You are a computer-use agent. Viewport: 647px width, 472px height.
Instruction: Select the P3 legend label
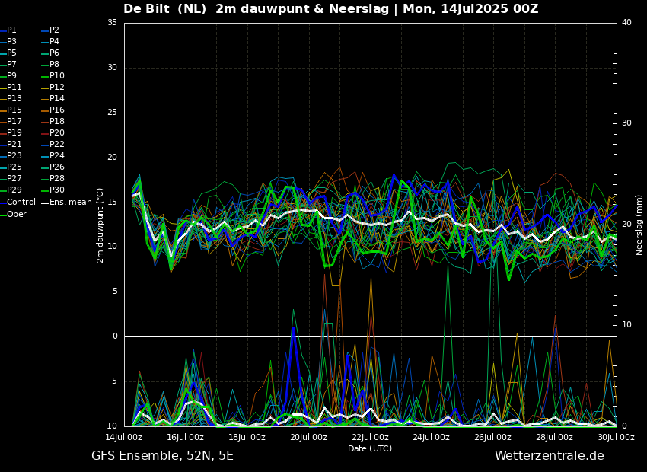(8, 41)
